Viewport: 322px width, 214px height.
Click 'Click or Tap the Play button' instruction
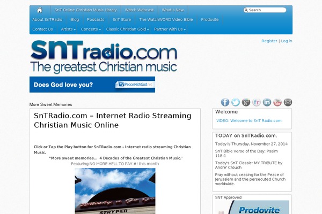pos(112,150)
